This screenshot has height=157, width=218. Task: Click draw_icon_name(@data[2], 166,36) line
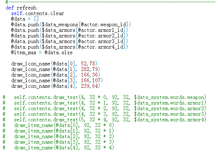(x=56, y=75)
